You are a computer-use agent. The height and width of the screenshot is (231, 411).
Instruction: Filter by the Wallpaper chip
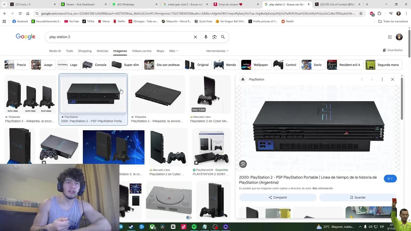point(256,65)
